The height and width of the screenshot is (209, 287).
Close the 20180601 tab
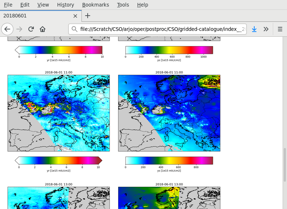click(x=75, y=16)
